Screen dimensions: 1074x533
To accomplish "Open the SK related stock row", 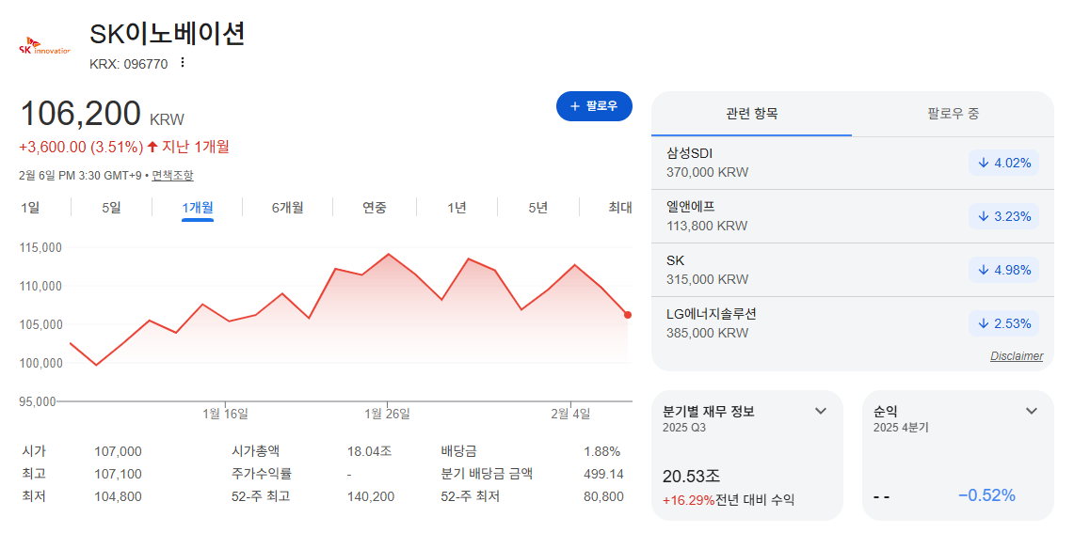I will click(x=852, y=270).
